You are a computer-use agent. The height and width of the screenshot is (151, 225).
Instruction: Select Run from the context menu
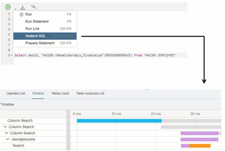[x=29, y=14]
